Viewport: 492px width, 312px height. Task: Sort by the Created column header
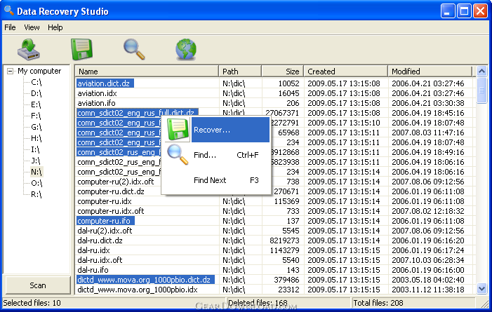tap(346, 72)
